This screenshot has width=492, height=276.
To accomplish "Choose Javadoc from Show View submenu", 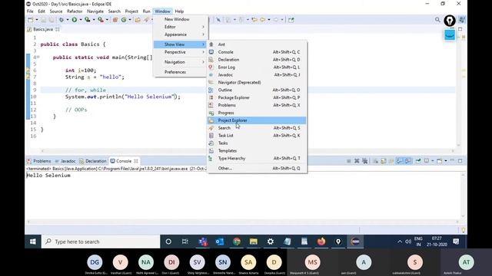I will click(x=257, y=75).
